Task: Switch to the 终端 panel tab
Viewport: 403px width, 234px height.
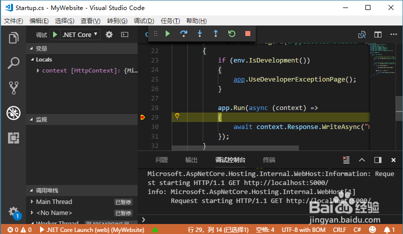Action: coord(269,160)
